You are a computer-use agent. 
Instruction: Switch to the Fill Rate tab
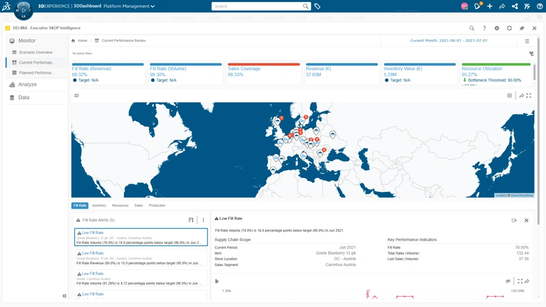(x=80, y=206)
